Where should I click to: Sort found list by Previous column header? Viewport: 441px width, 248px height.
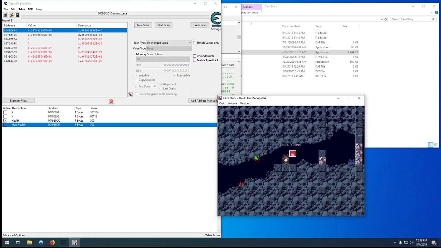pos(84,25)
